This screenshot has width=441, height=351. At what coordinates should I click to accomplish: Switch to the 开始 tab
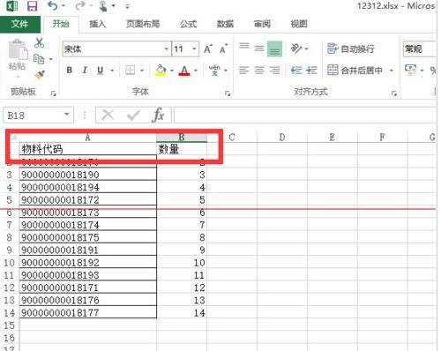coord(61,24)
